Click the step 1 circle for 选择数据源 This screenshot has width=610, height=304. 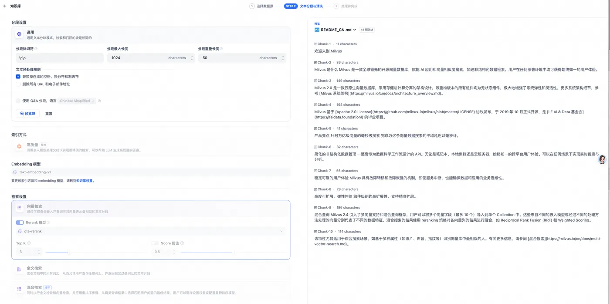pyautogui.click(x=252, y=6)
